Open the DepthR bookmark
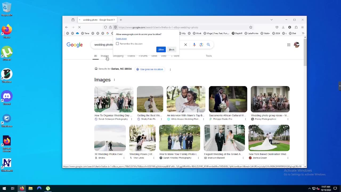This screenshot has width=341, height=192. [x=237, y=33]
